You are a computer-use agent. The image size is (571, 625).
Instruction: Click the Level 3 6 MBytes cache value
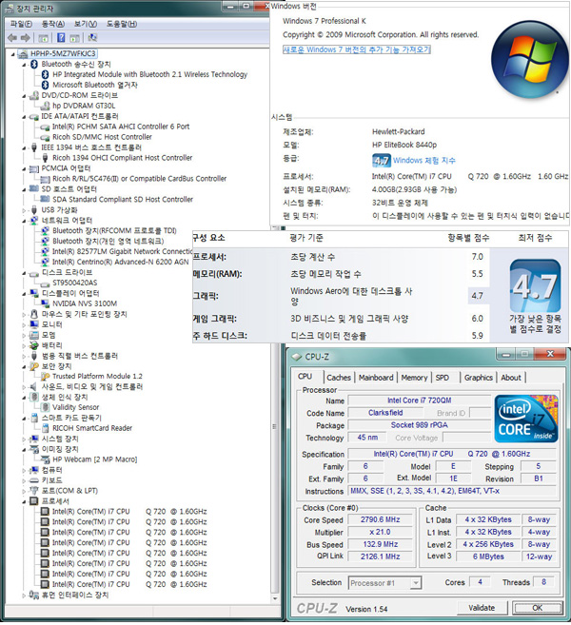point(488,557)
